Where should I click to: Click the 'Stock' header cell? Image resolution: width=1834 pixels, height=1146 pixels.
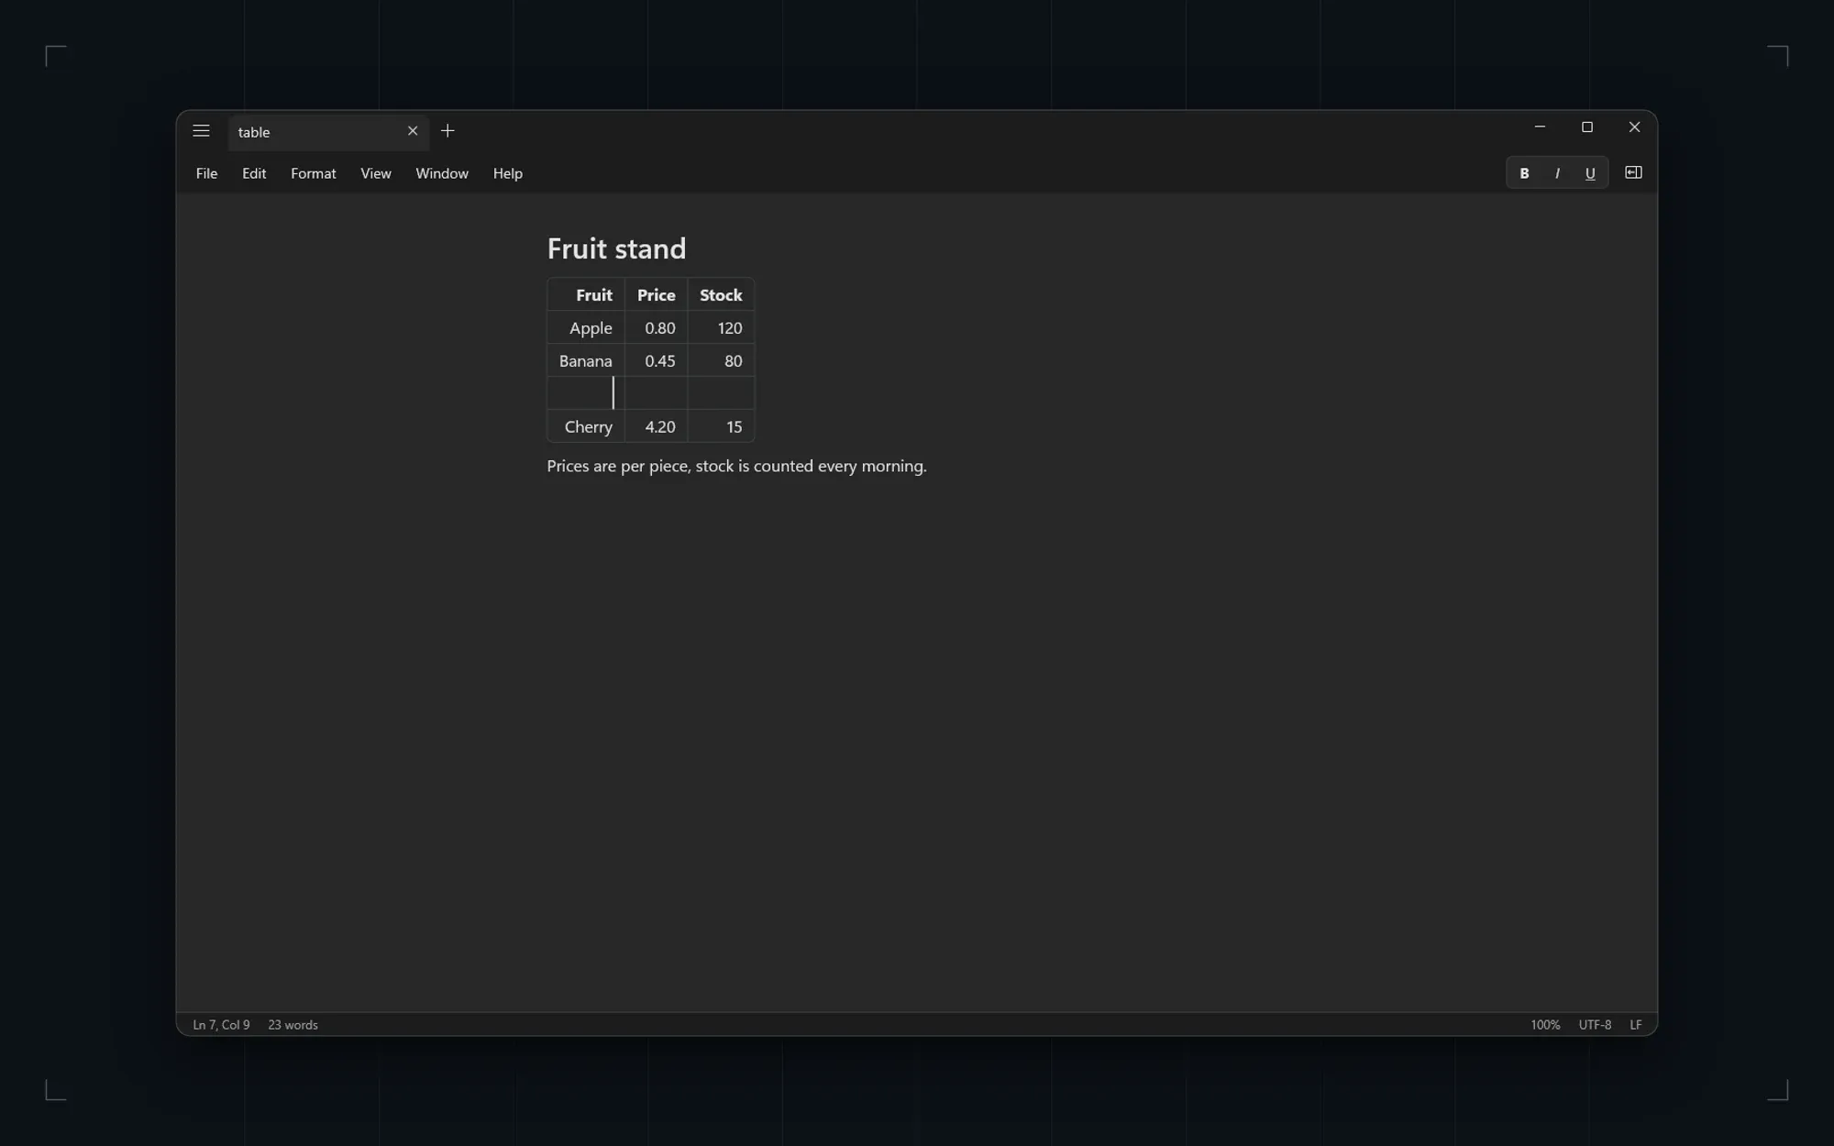pyautogui.click(x=721, y=295)
